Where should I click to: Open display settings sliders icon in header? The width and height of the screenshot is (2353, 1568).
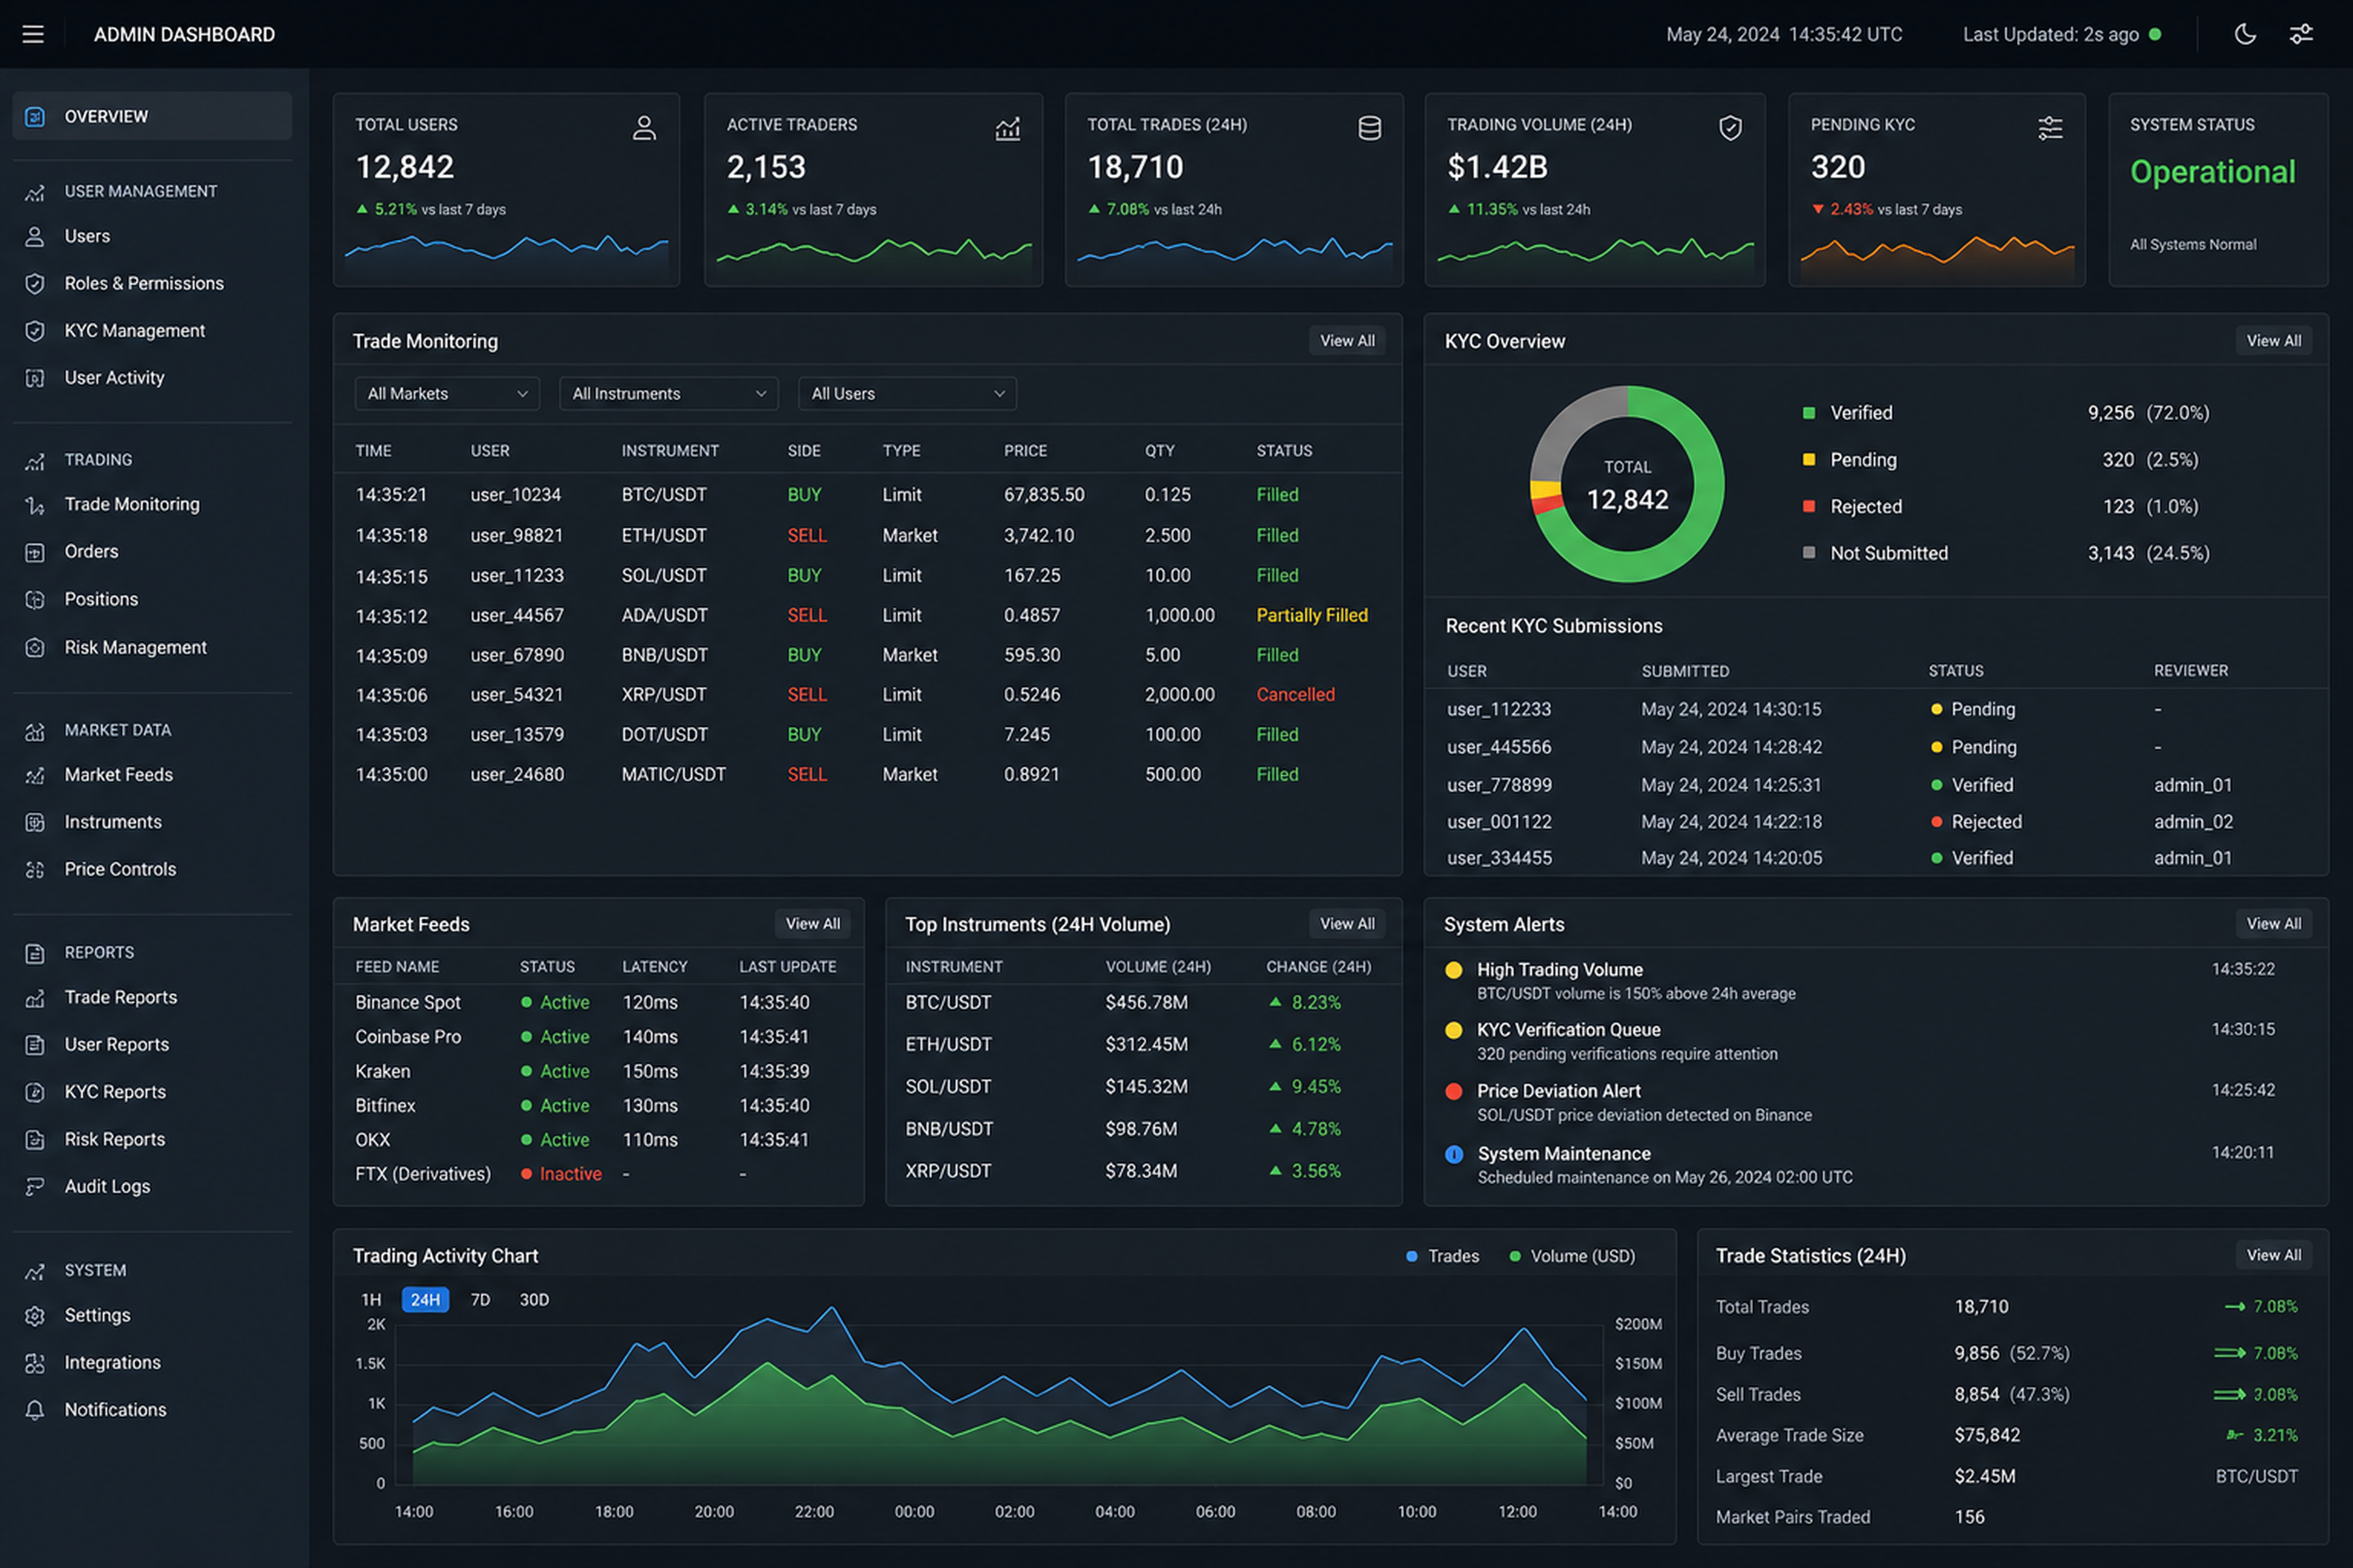pos(2301,35)
